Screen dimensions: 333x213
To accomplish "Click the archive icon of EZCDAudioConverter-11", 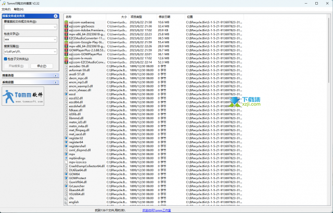I will pos(66,38).
